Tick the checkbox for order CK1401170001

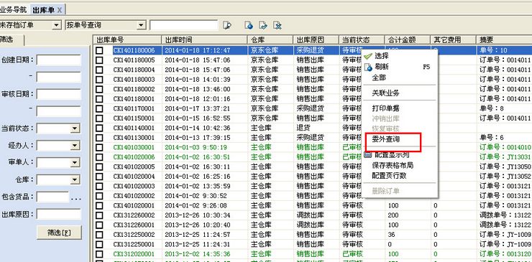coord(99,109)
